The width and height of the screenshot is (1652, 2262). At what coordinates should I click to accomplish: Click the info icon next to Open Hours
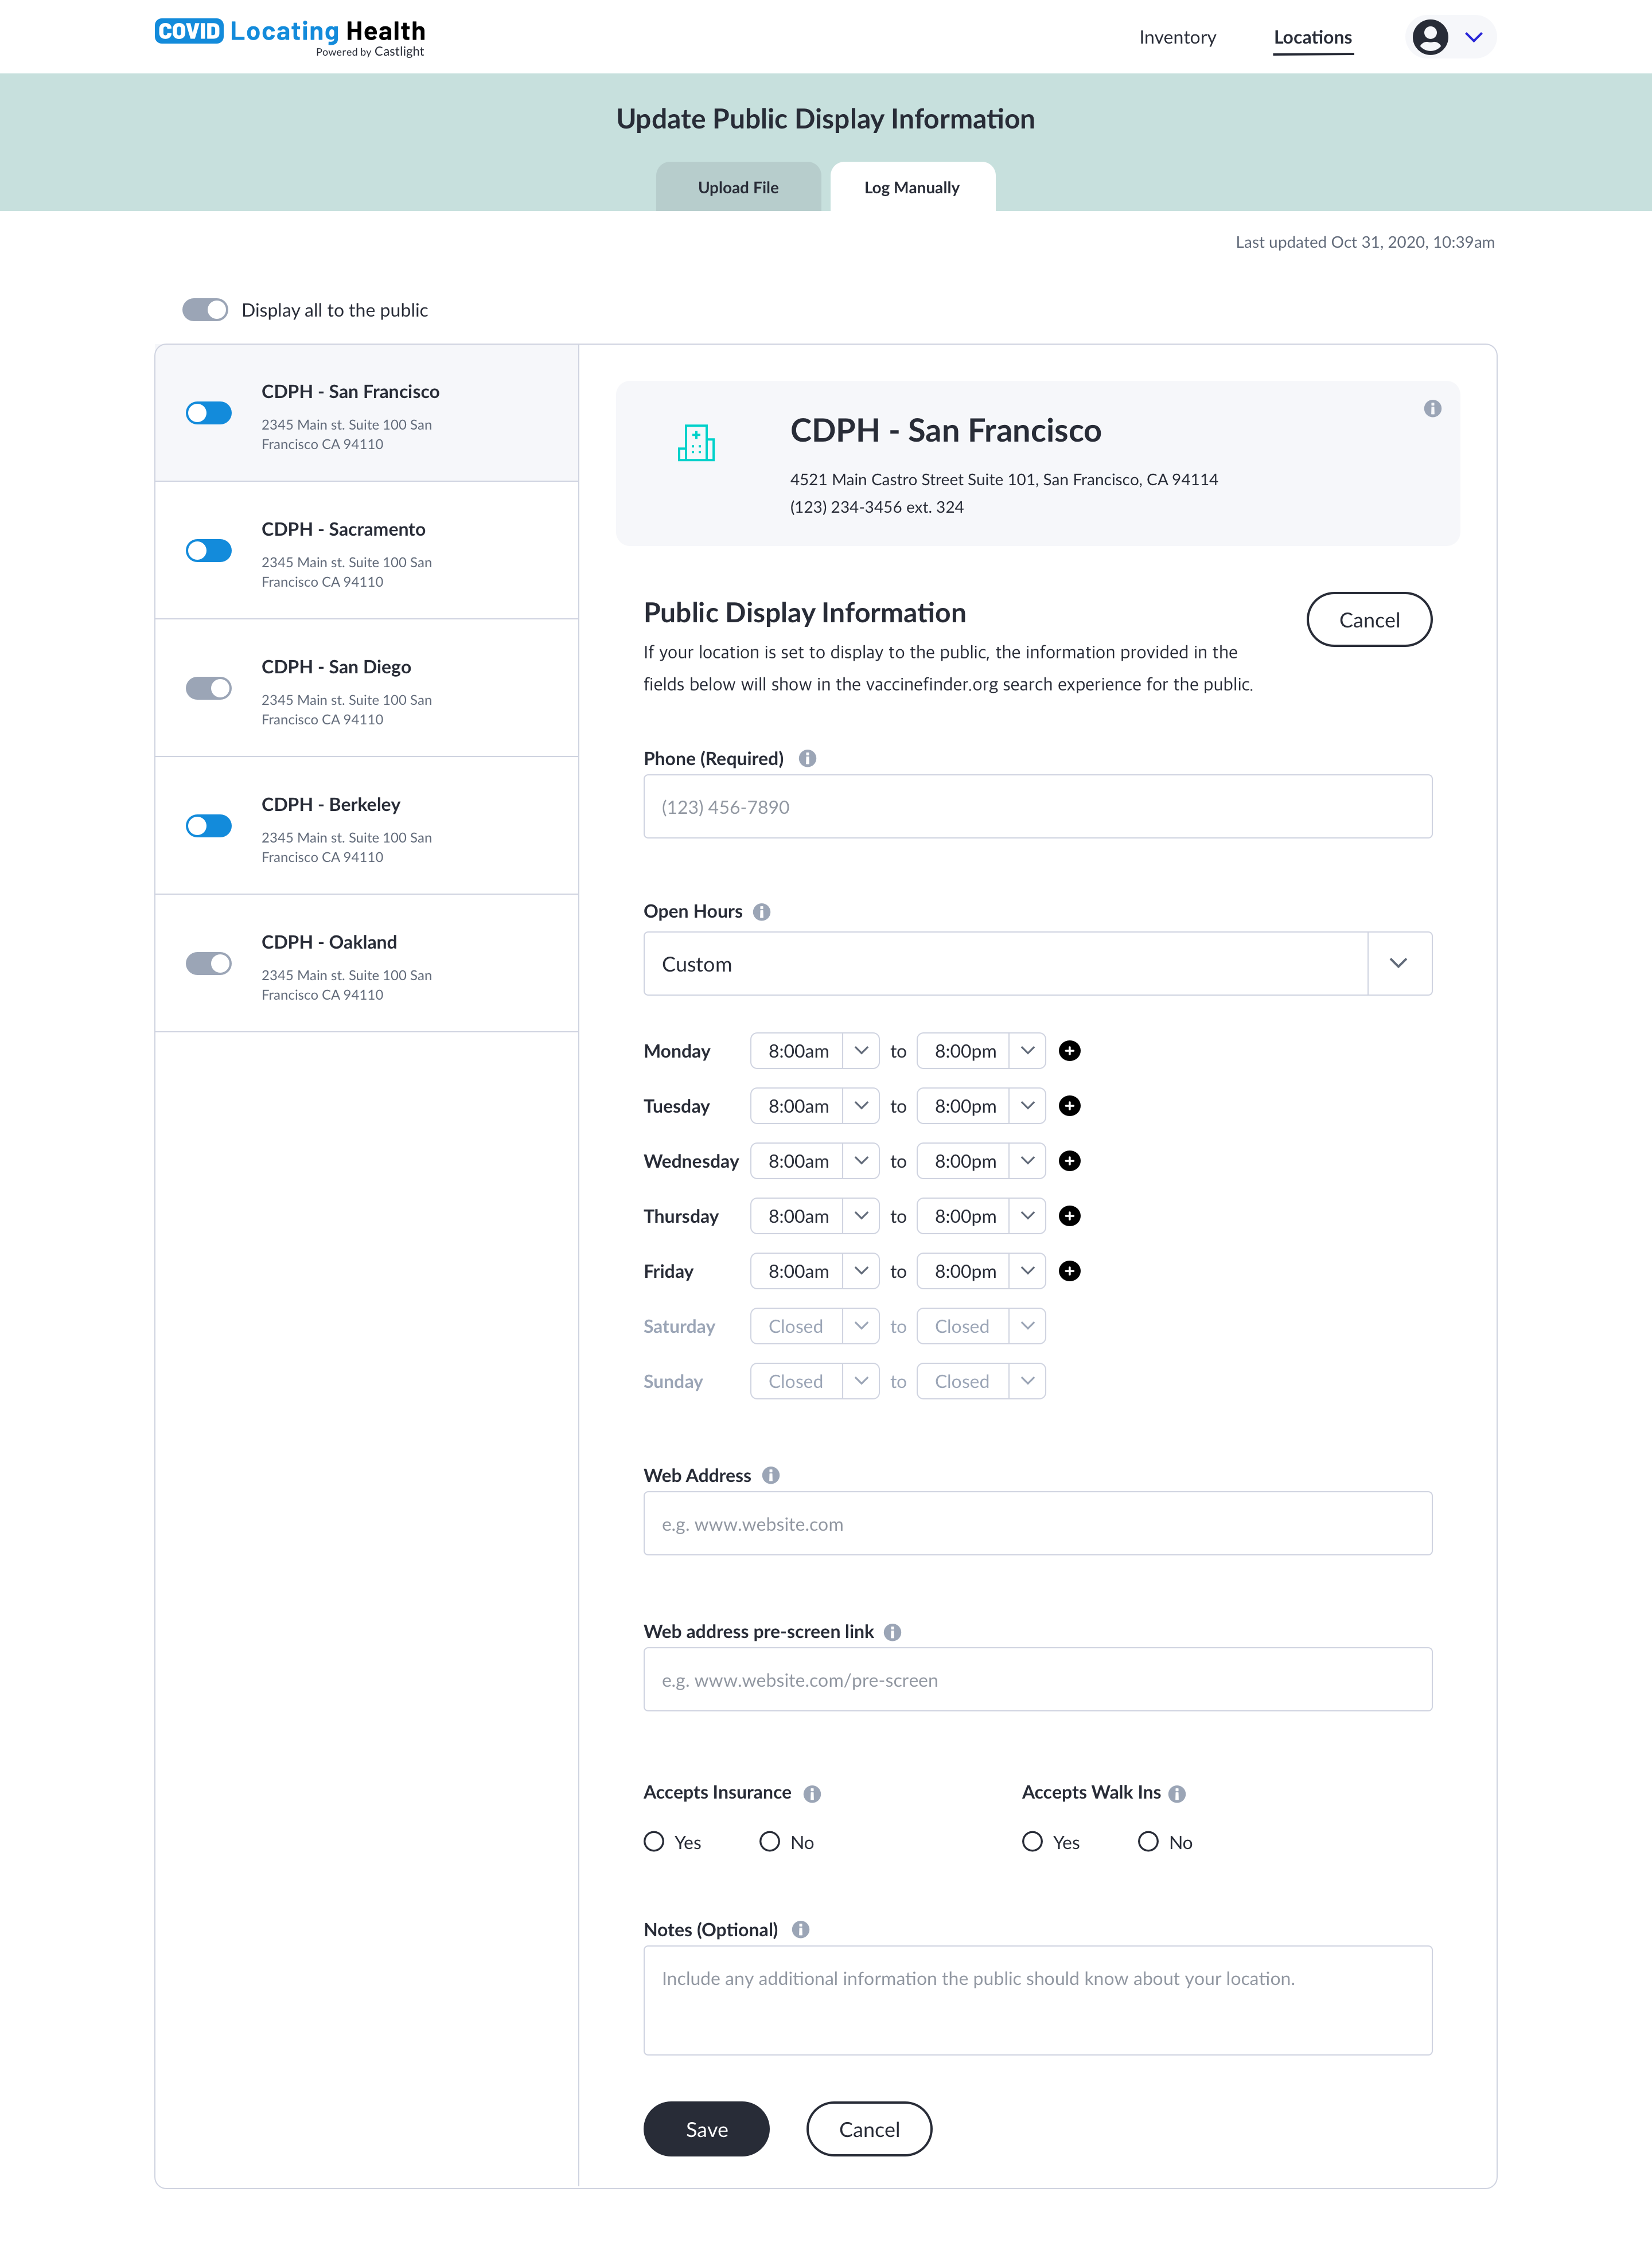click(761, 911)
